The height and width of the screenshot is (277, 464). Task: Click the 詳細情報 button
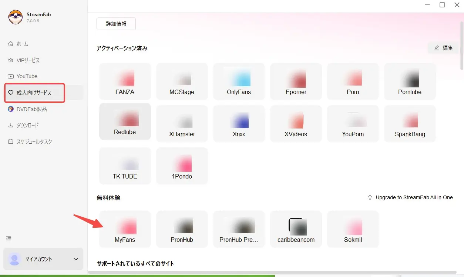(x=116, y=24)
